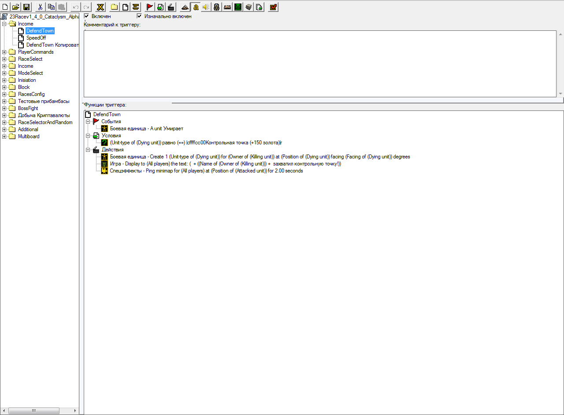564x415 pixels.
Task: Open the Variables editor (yellow X icon)
Action: click(x=100, y=7)
